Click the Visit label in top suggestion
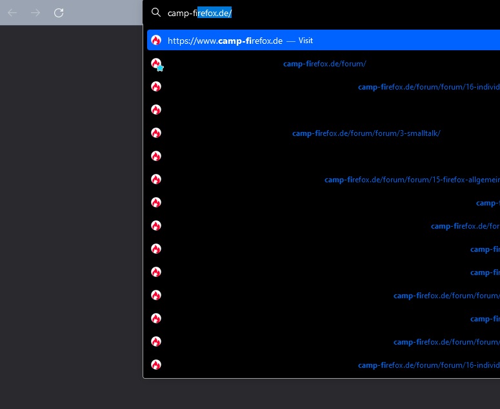 [305, 41]
